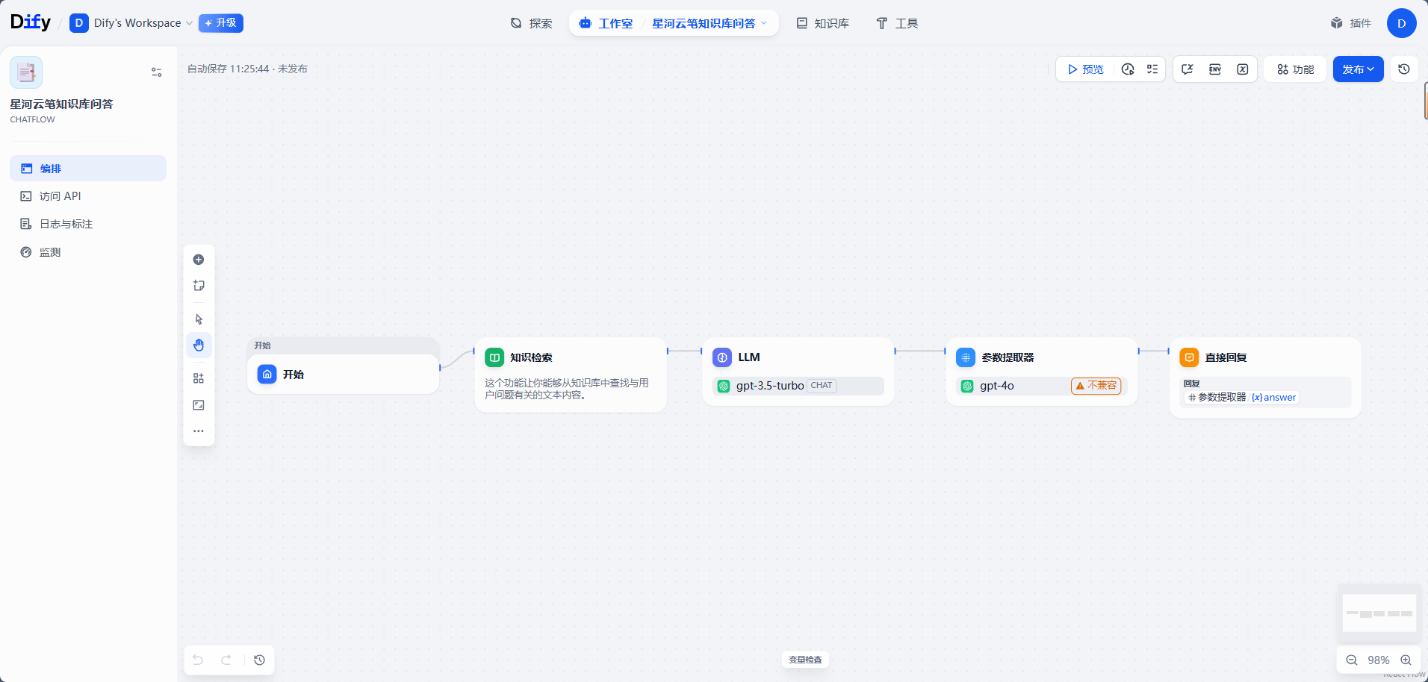
Task: Click the app icon in sidebar
Action: [x=26, y=72]
